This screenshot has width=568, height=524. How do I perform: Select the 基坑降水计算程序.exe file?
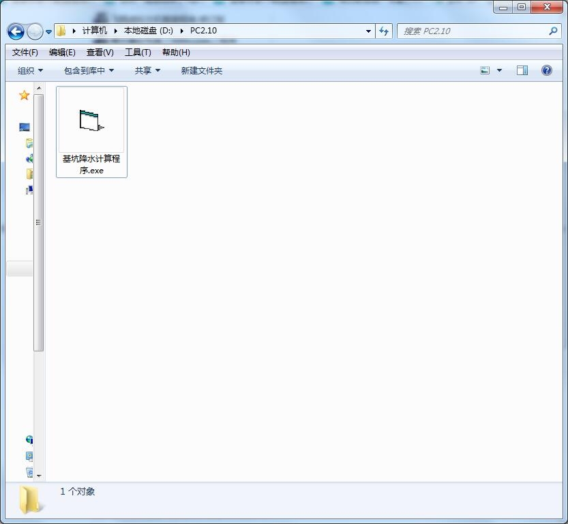(x=91, y=131)
